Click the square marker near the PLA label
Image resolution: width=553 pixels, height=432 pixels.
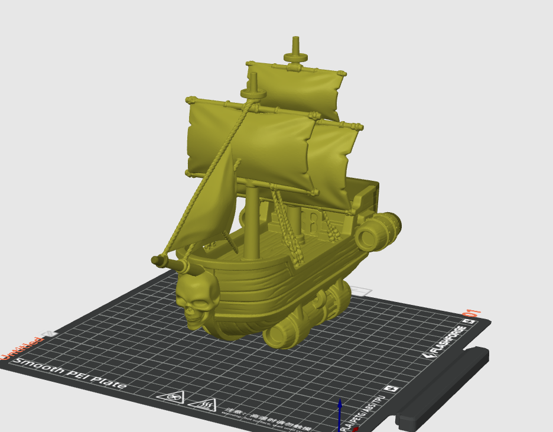pyautogui.click(x=390, y=389)
